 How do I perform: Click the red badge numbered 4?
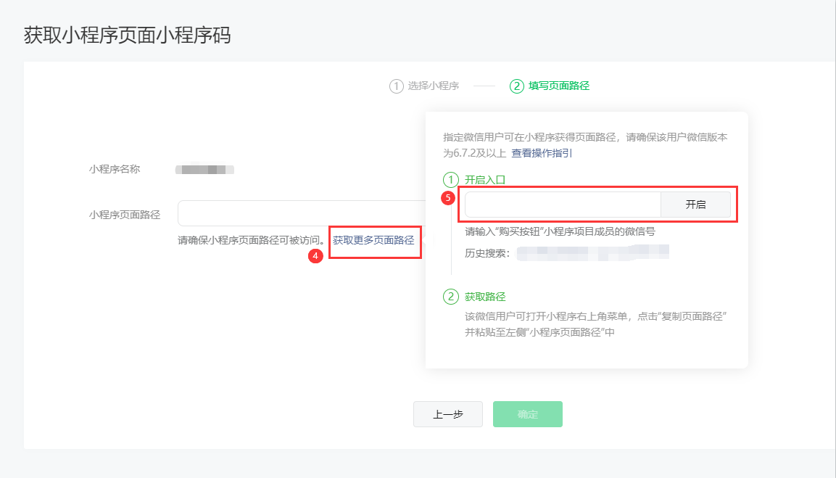click(315, 255)
